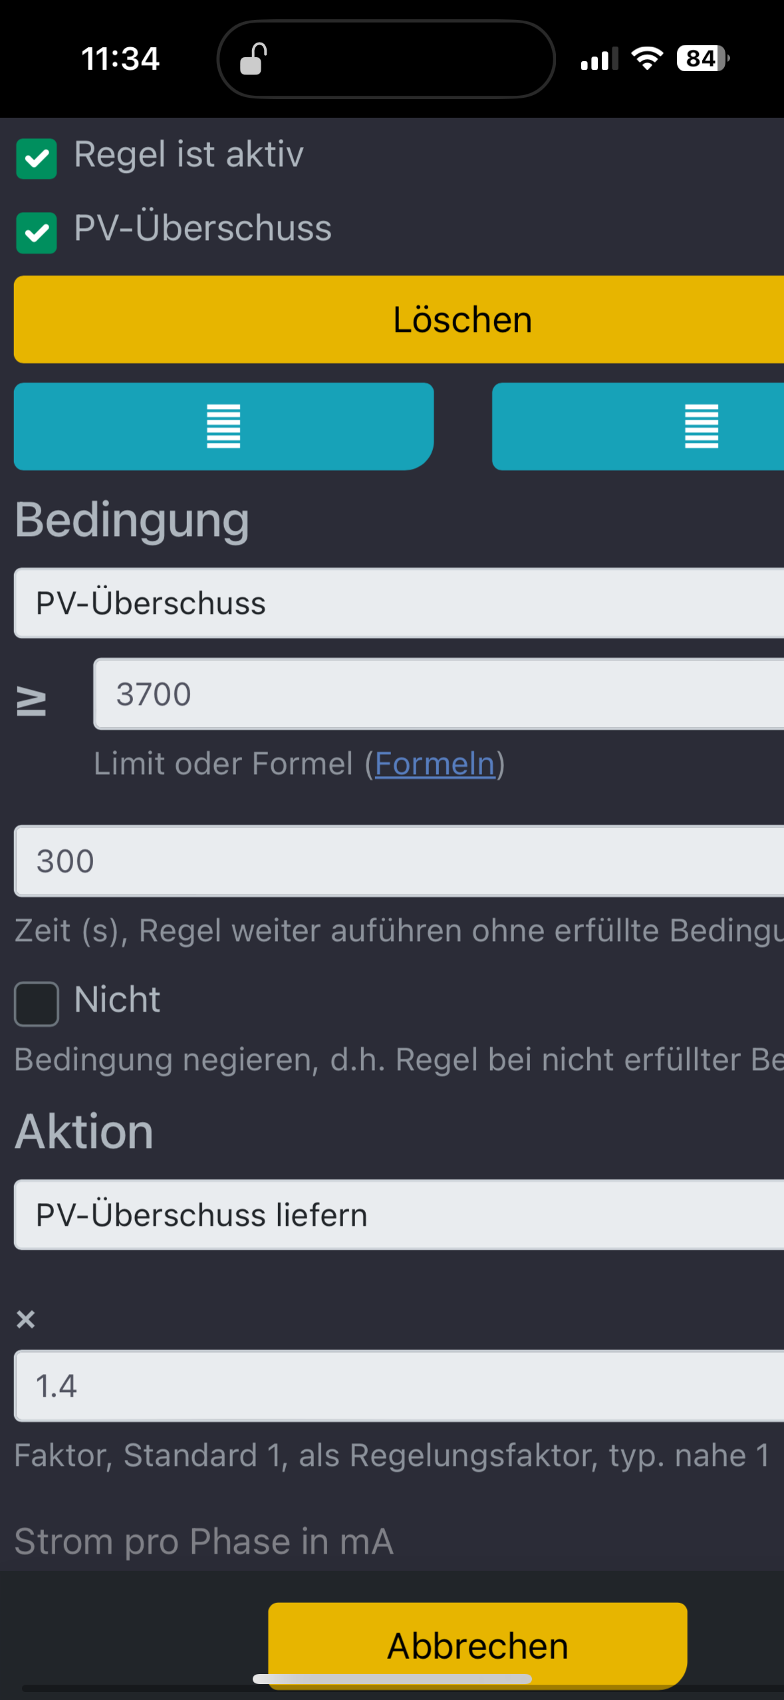
Task: Open the Aktion 'PV-Überschuss liefern' dropdown
Action: 399,1214
